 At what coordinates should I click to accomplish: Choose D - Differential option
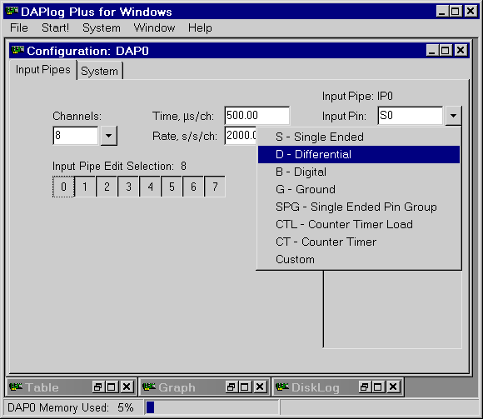coord(359,154)
